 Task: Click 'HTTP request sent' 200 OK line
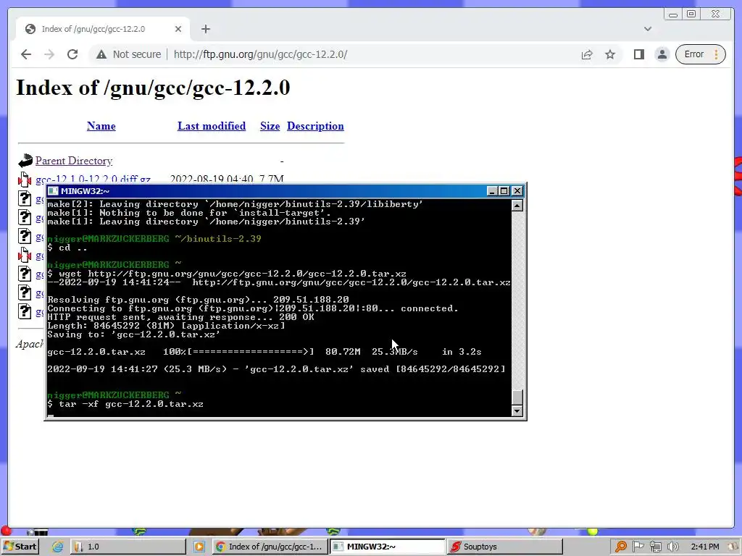[x=180, y=317]
